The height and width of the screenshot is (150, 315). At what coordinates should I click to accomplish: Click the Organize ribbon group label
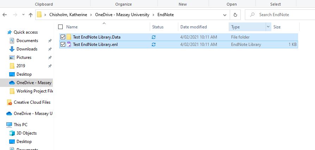click(x=124, y=4)
